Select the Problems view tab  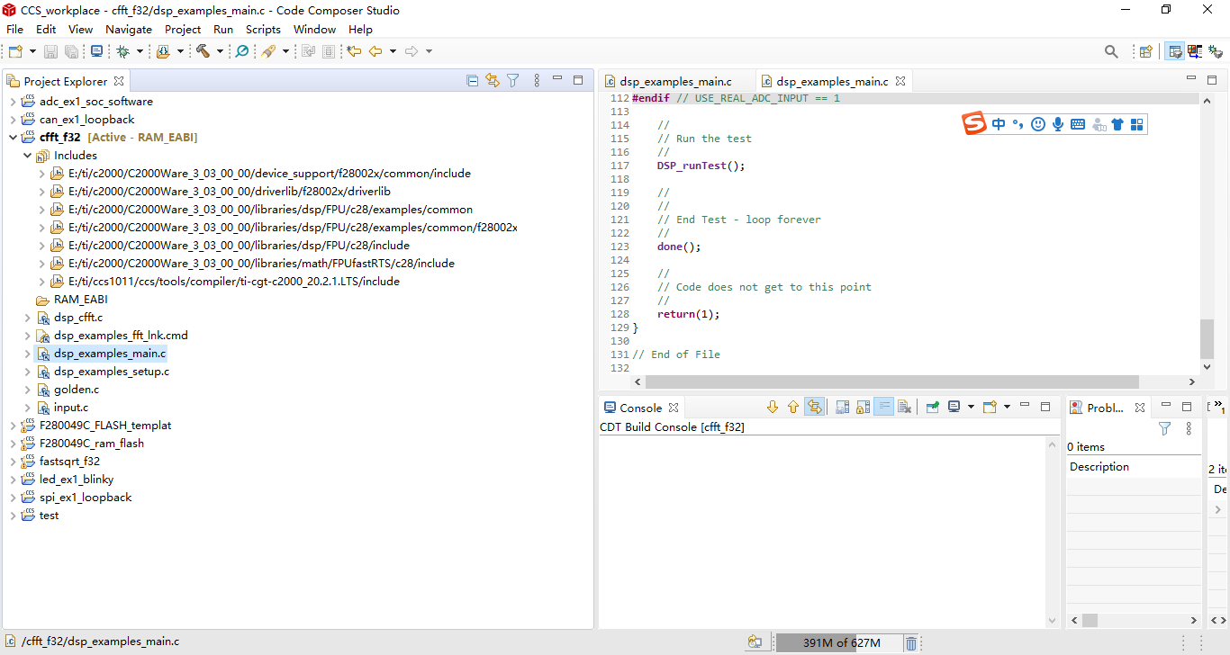pyautogui.click(x=1107, y=408)
